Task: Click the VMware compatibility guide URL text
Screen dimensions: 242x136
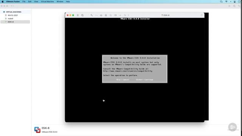Action: 128,71
